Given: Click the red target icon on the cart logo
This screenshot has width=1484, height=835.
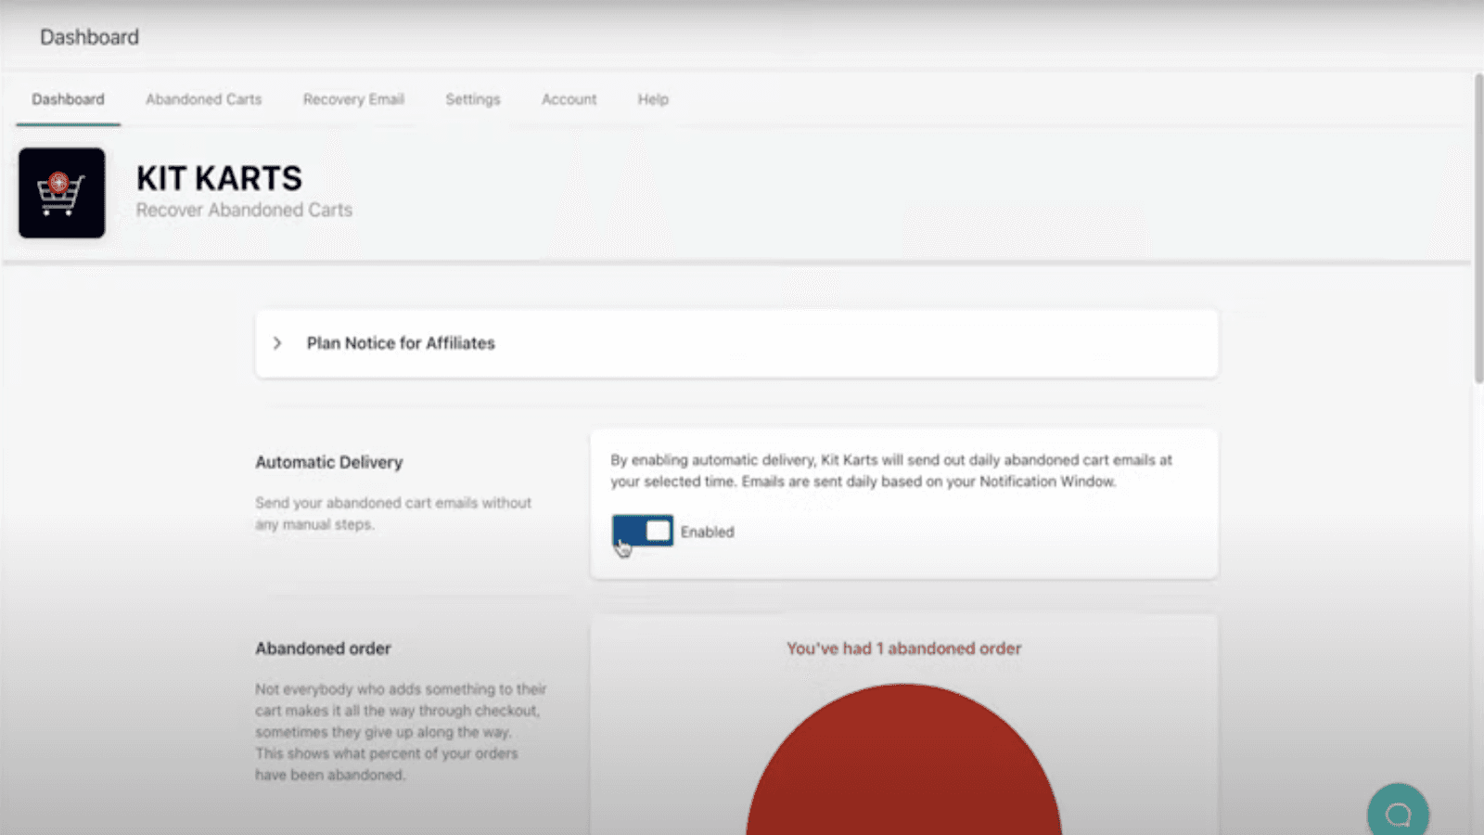Looking at the screenshot, I should tap(58, 182).
